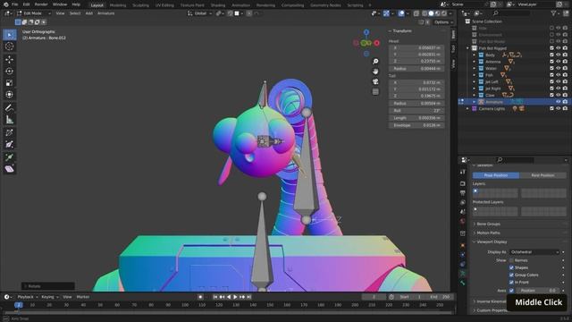Click the zoom magnifier viewport icon

coord(375,62)
